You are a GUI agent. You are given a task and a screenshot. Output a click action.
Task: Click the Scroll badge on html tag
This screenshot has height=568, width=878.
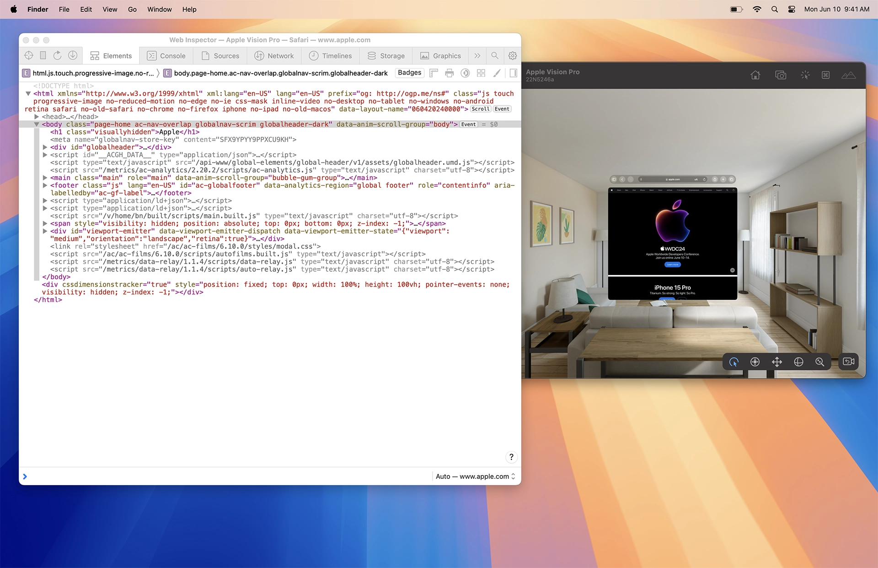[481, 109]
